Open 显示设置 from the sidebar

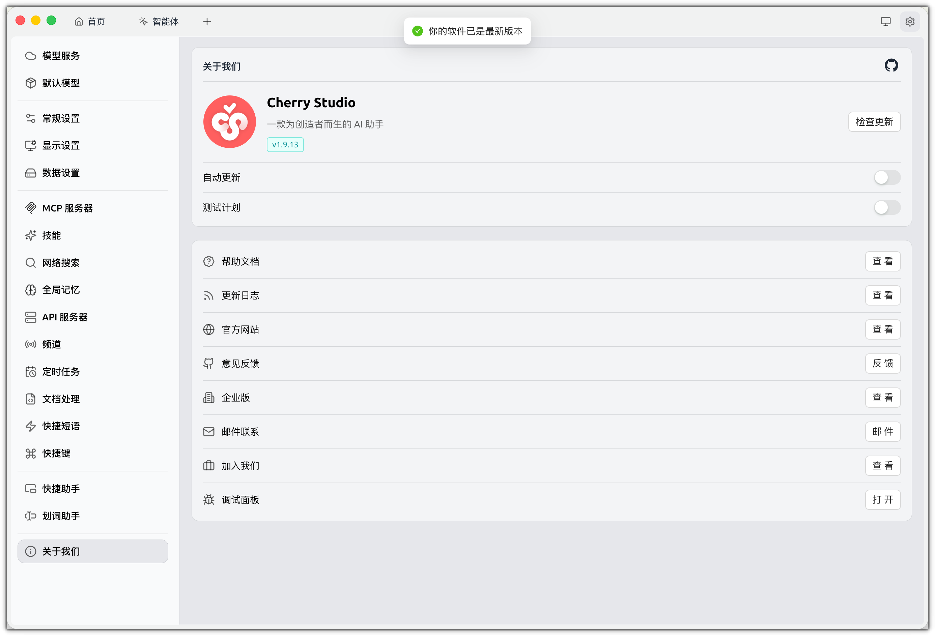93,145
